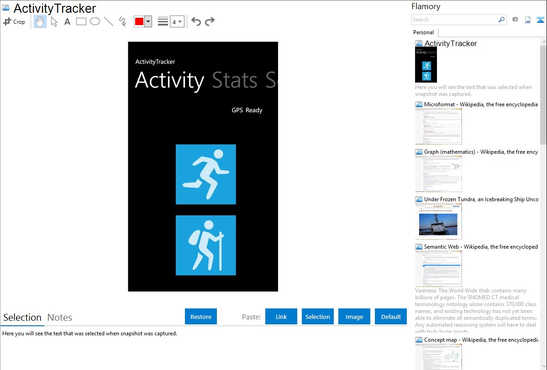Switch to the Personal tab
The height and width of the screenshot is (370, 547).
pyautogui.click(x=424, y=32)
